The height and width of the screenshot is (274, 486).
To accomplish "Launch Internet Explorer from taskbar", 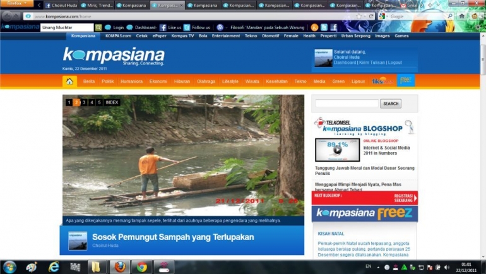I will click(54, 267).
